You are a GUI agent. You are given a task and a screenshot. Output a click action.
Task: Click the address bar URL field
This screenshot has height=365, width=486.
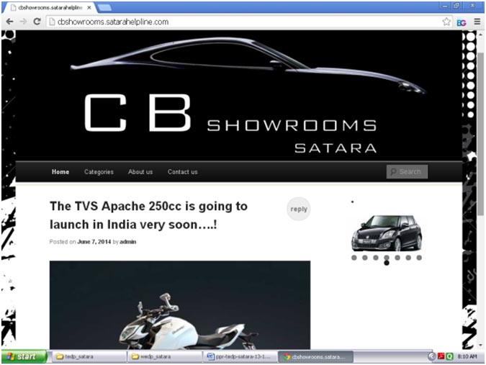tap(238, 22)
